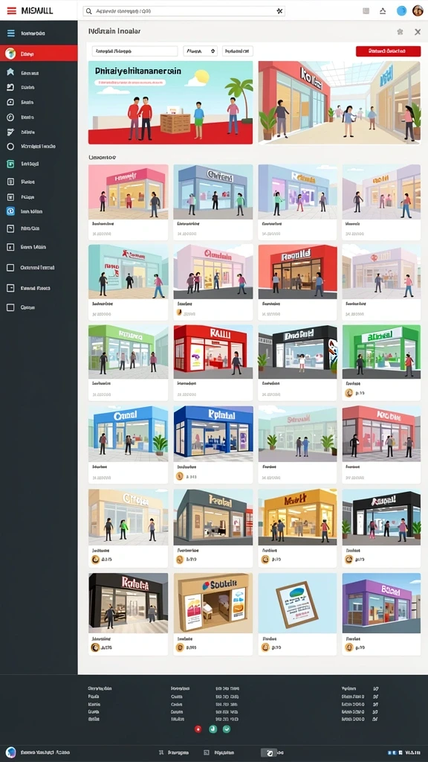Image resolution: width=428 pixels, height=762 pixels.
Task: Click the coin icon under the yellow storefront
Action: [x=265, y=560]
